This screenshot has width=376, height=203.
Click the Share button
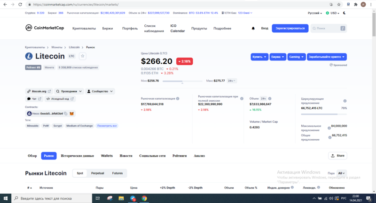(337, 156)
